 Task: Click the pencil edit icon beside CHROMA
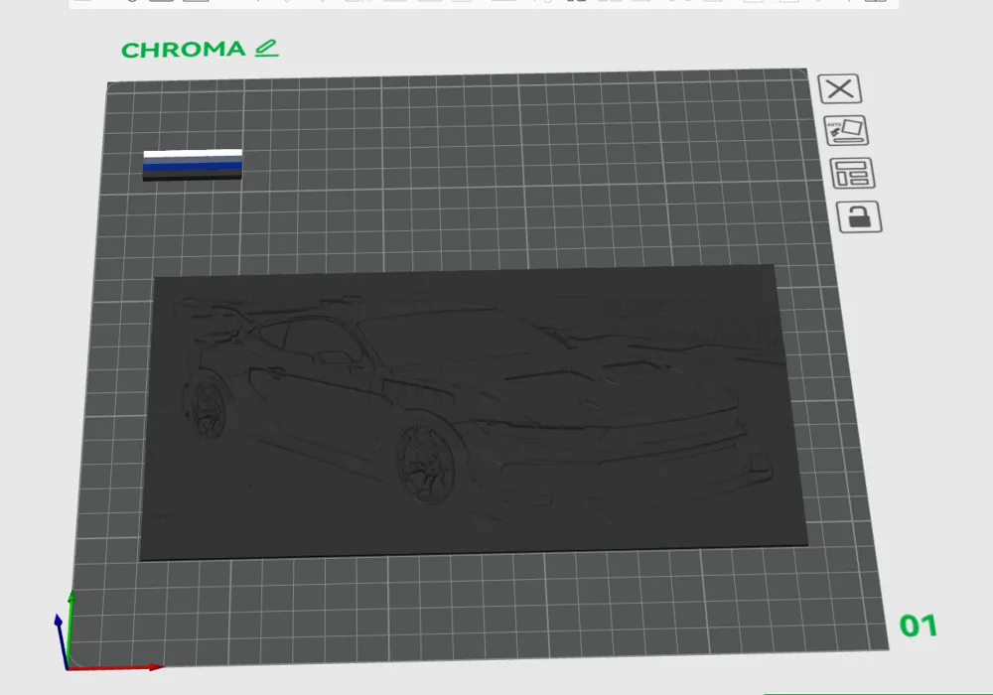[x=264, y=47]
